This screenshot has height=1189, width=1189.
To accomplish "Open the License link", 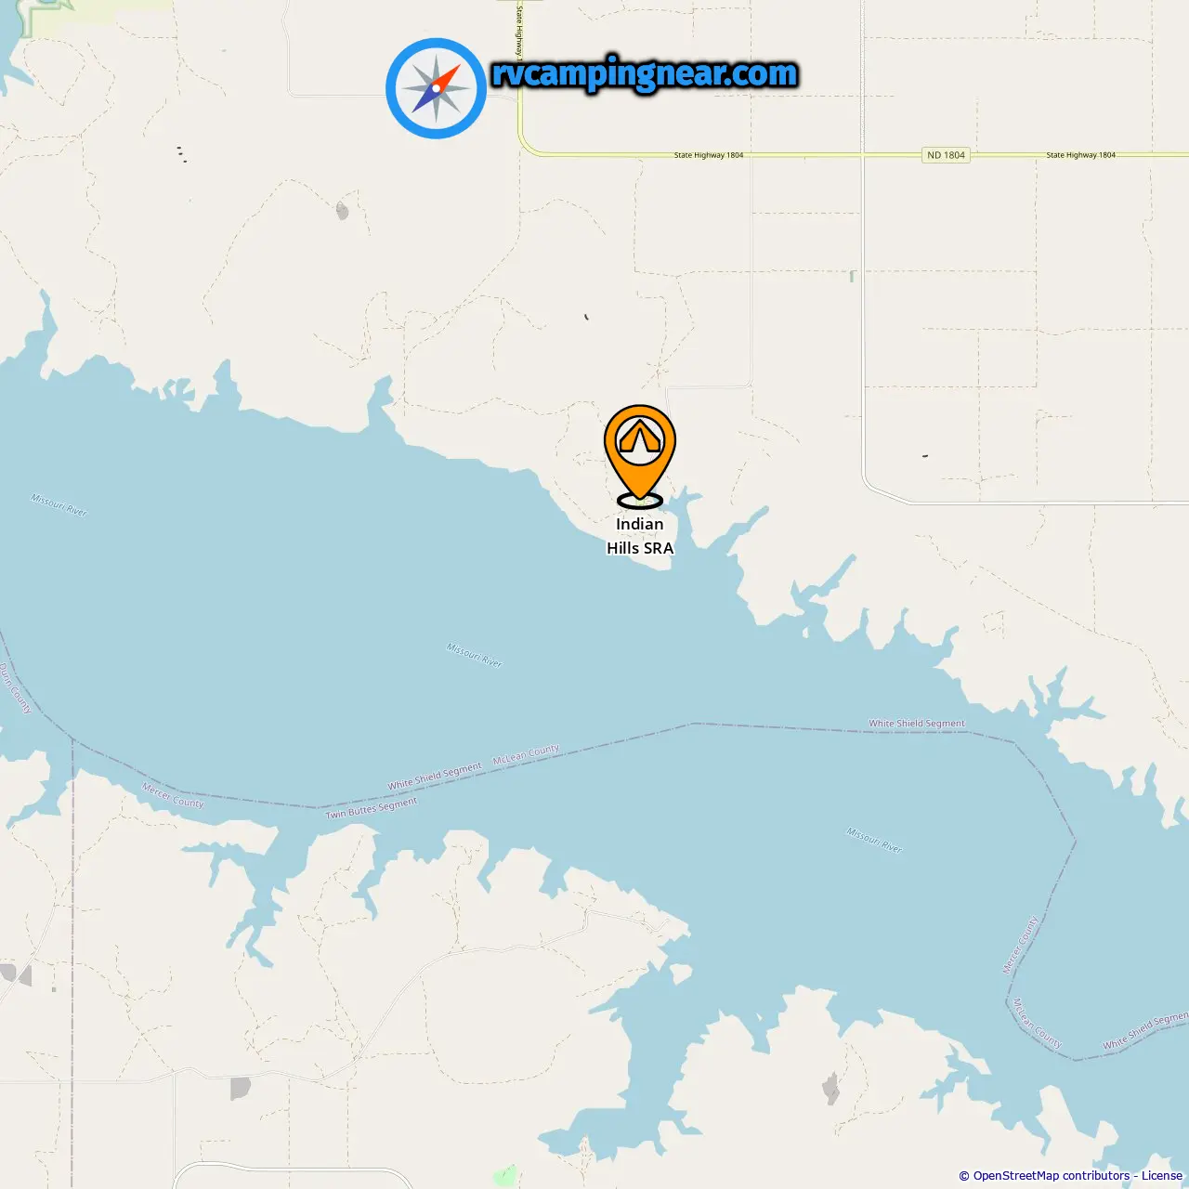I will (1162, 1175).
